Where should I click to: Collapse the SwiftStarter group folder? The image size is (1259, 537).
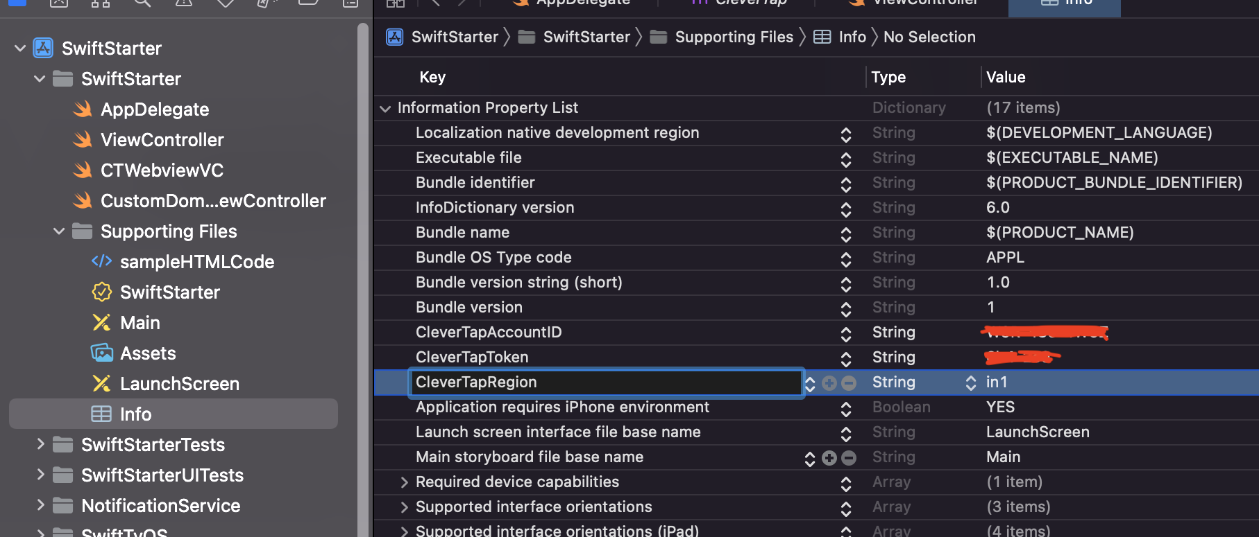tap(40, 78)
